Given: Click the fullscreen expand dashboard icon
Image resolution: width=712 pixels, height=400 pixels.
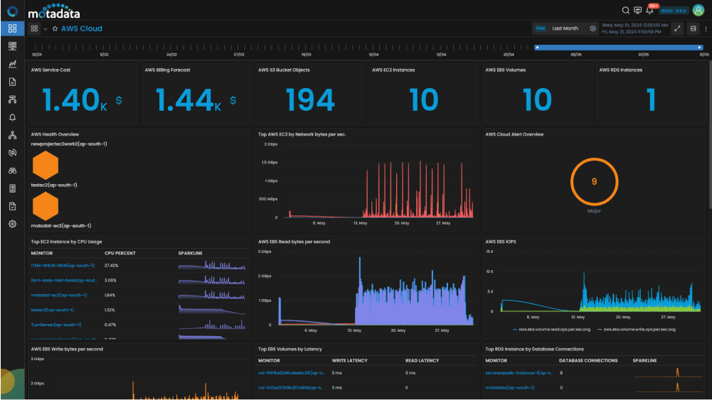Looking at the screenshot, I should pyautogui.click(x=677, y=28).
